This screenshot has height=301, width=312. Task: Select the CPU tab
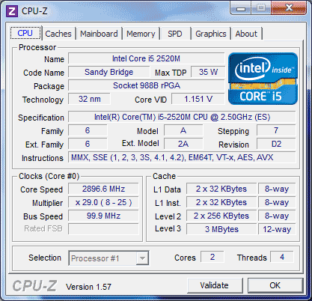coord(25,33)
